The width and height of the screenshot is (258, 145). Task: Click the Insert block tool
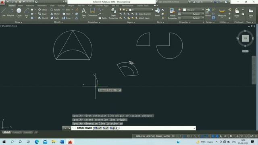coord(158,12)
